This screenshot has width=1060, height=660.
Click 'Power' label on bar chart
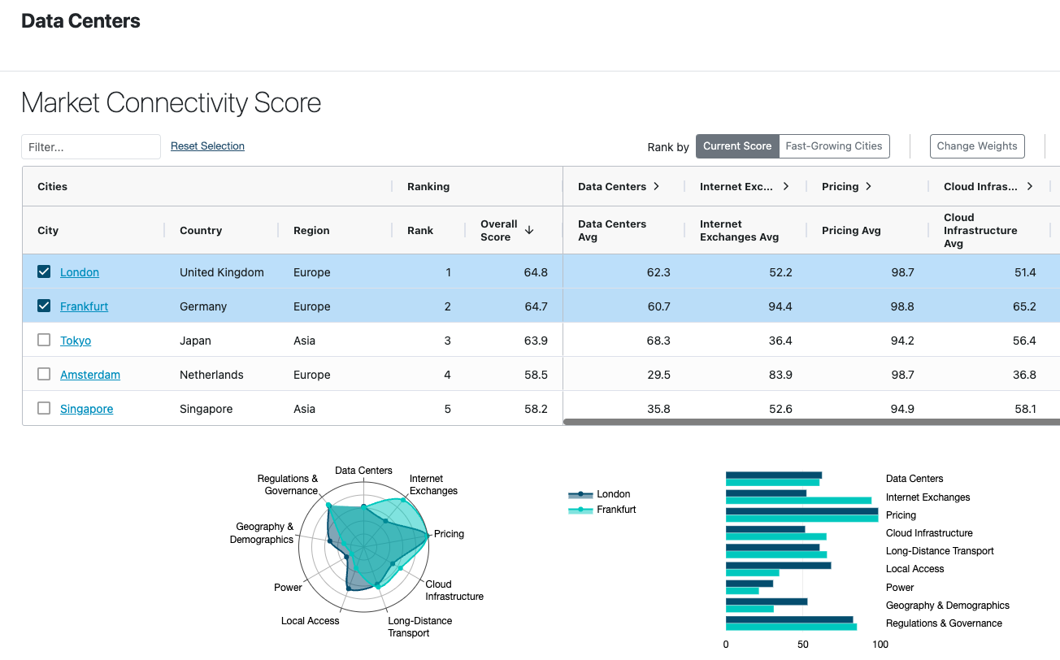pos(900,587)
